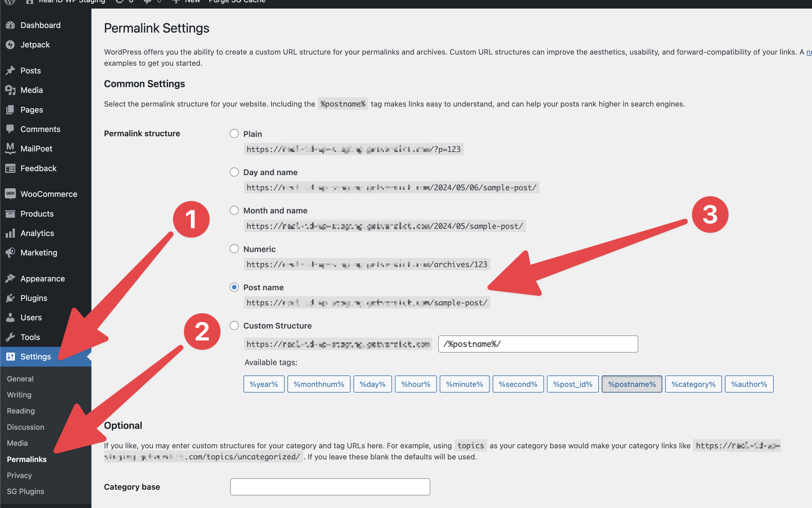Viewport: 812px width, 508px height.
Task: Click the Analytics icon in sidebar
Action: click(x=10, y=232)
